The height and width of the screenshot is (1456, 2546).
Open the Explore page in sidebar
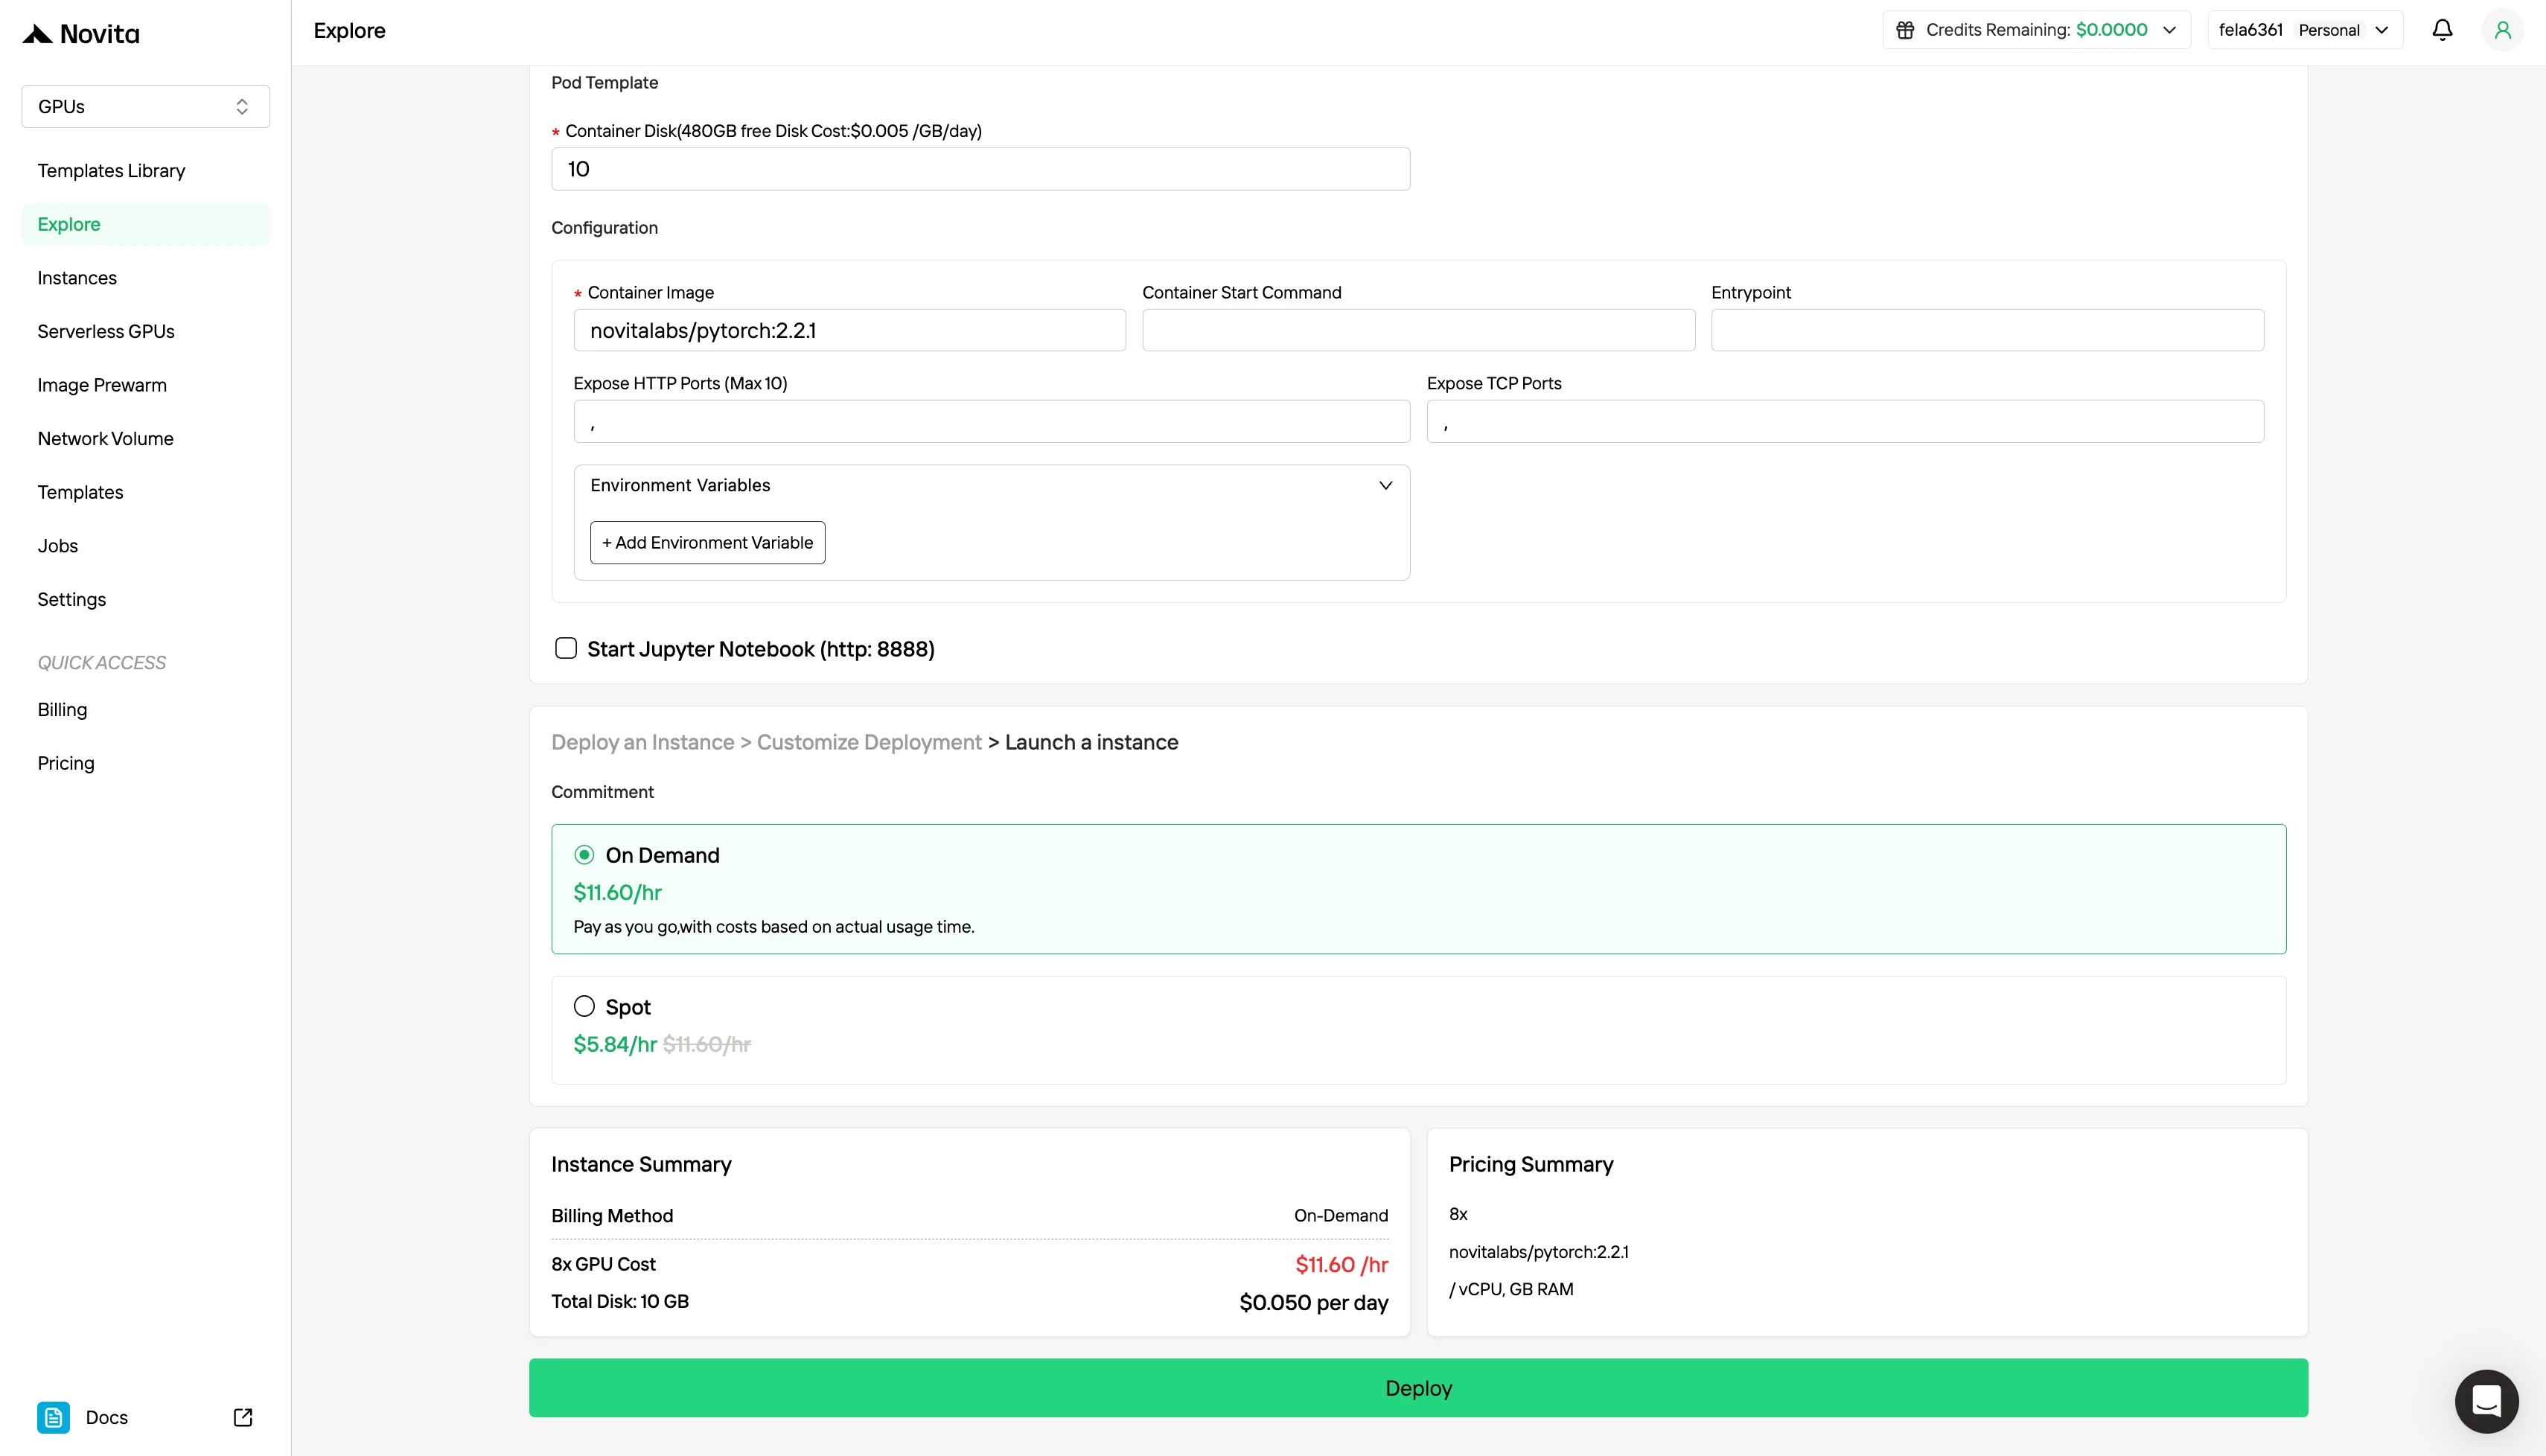pyautogui.click(x=146, y=224)
